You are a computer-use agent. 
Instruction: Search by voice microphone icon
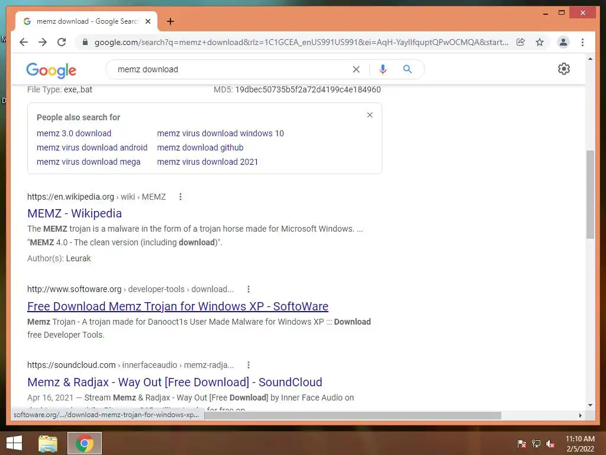(x=383, y=69)
